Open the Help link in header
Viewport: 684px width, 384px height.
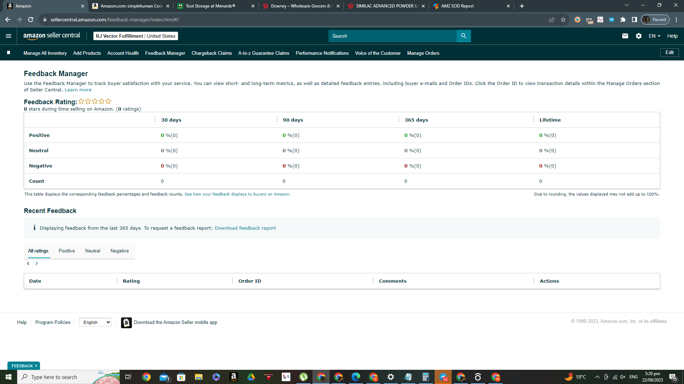pos(672,36)
